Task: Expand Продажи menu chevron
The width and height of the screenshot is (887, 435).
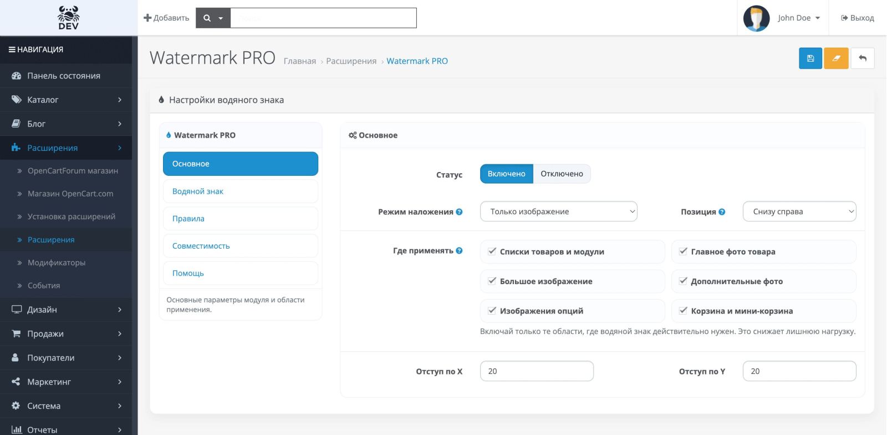Action: coord(120,333)
